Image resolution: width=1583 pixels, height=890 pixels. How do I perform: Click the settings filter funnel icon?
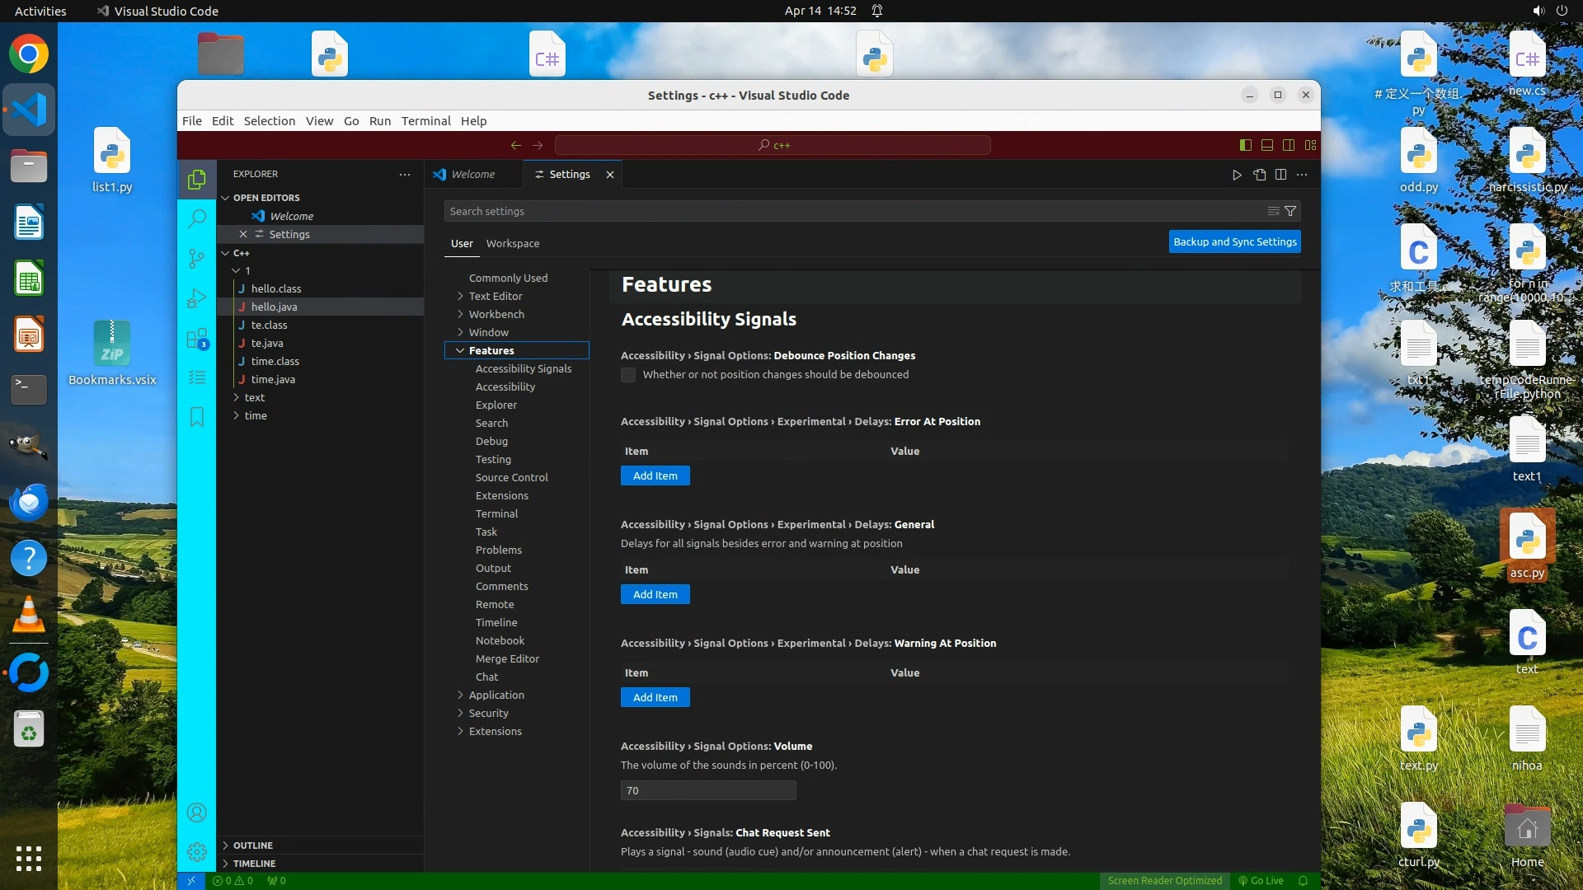coord(1290,211)
